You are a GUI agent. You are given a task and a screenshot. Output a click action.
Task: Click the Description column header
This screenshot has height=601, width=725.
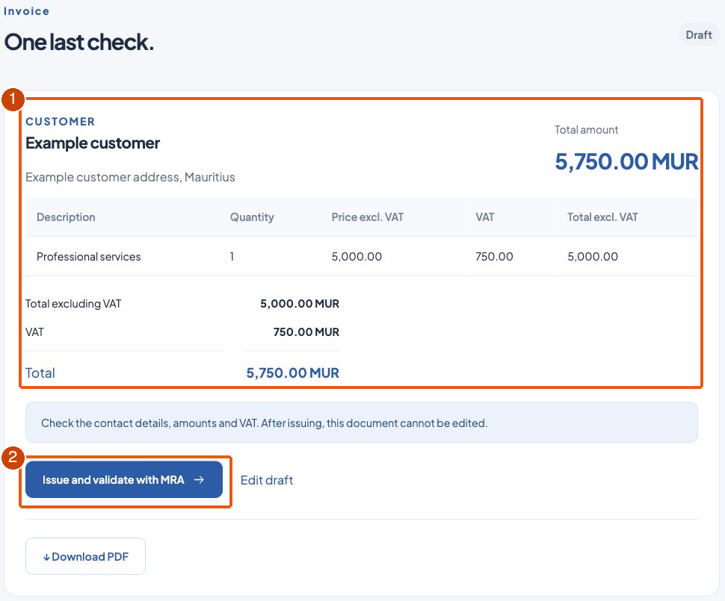tap(66, 217)
